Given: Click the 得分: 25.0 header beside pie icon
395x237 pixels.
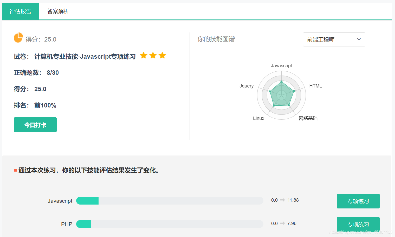Looking at the screenshot, I should tap(41, 39).
